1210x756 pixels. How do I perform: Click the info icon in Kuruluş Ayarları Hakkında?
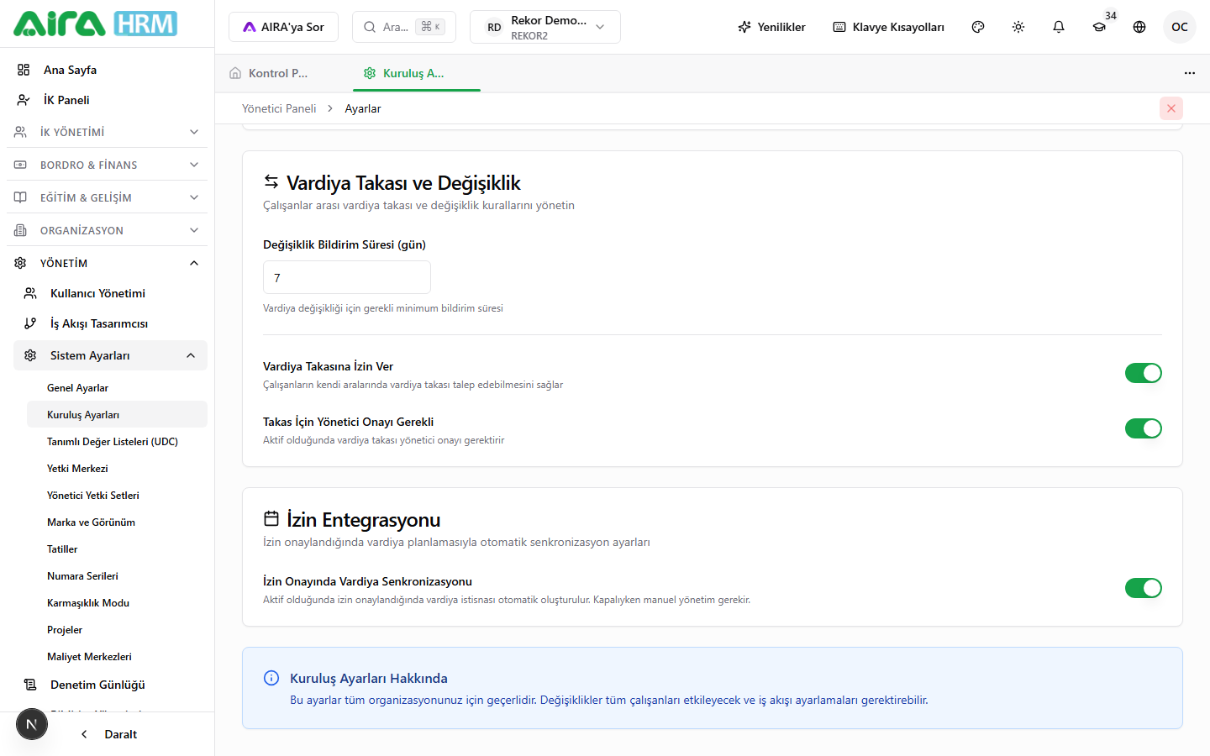[x=271, y=678]
